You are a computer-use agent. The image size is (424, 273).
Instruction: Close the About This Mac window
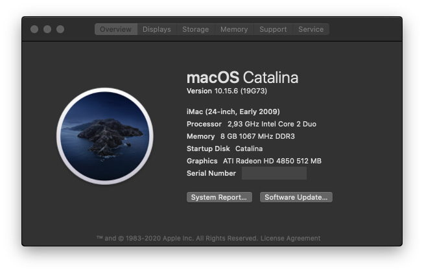click(x=34, y=29)
